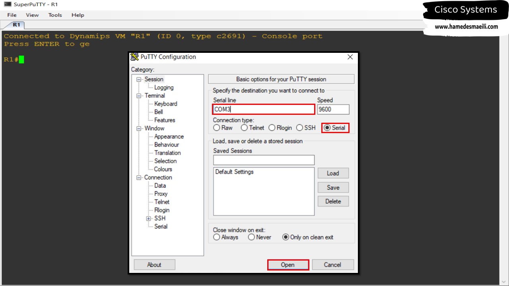Click the Saved Sessions name field

tap(264, 160)
